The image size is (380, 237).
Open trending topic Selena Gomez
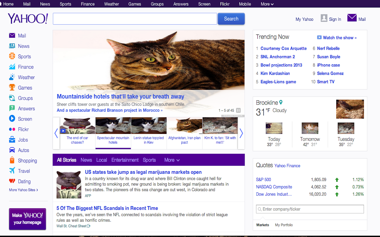tap(330, 73)
